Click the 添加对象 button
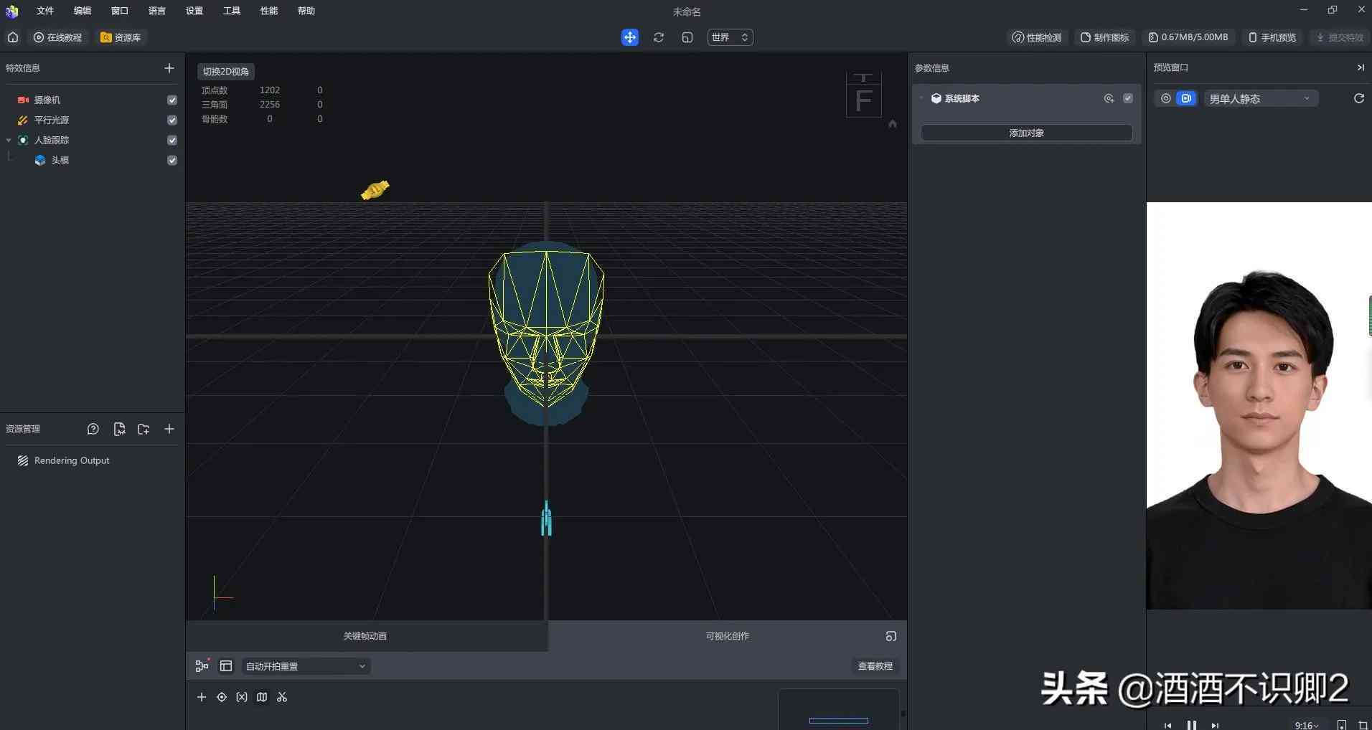 point(1026,133)
